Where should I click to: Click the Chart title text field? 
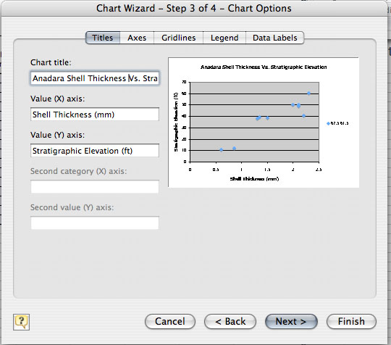pos(95,78)
